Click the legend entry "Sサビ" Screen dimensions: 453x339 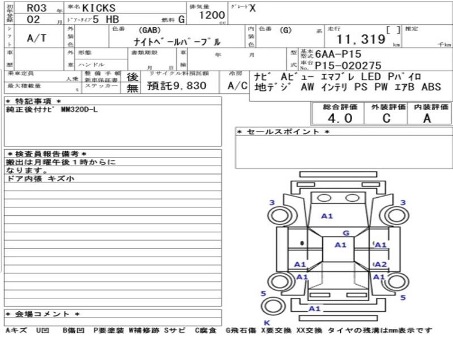click(174, 331)
